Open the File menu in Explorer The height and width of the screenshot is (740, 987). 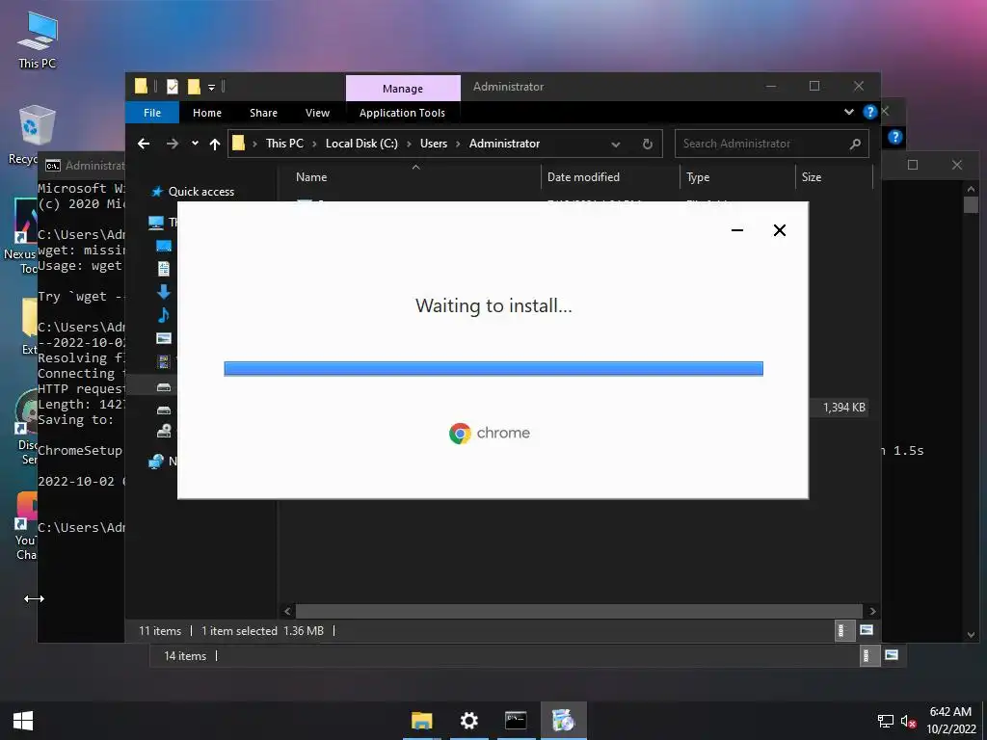[152, 113]
